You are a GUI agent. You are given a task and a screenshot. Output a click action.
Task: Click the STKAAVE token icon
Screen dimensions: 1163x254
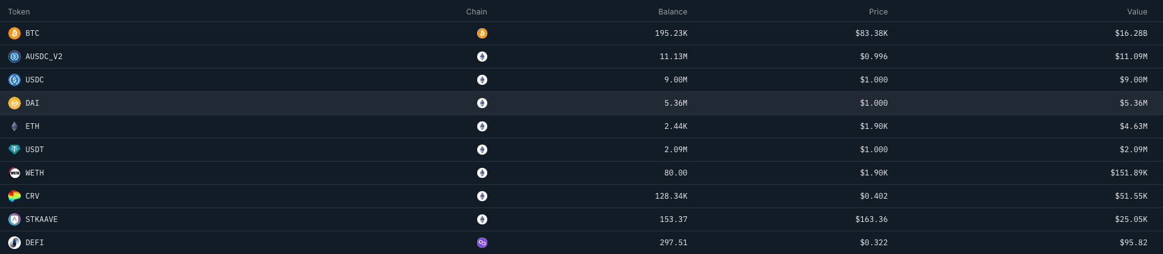point(14,219)
